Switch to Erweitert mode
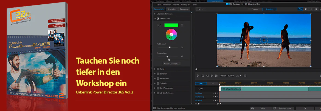The image size is (321, 111). coord(269,9)
